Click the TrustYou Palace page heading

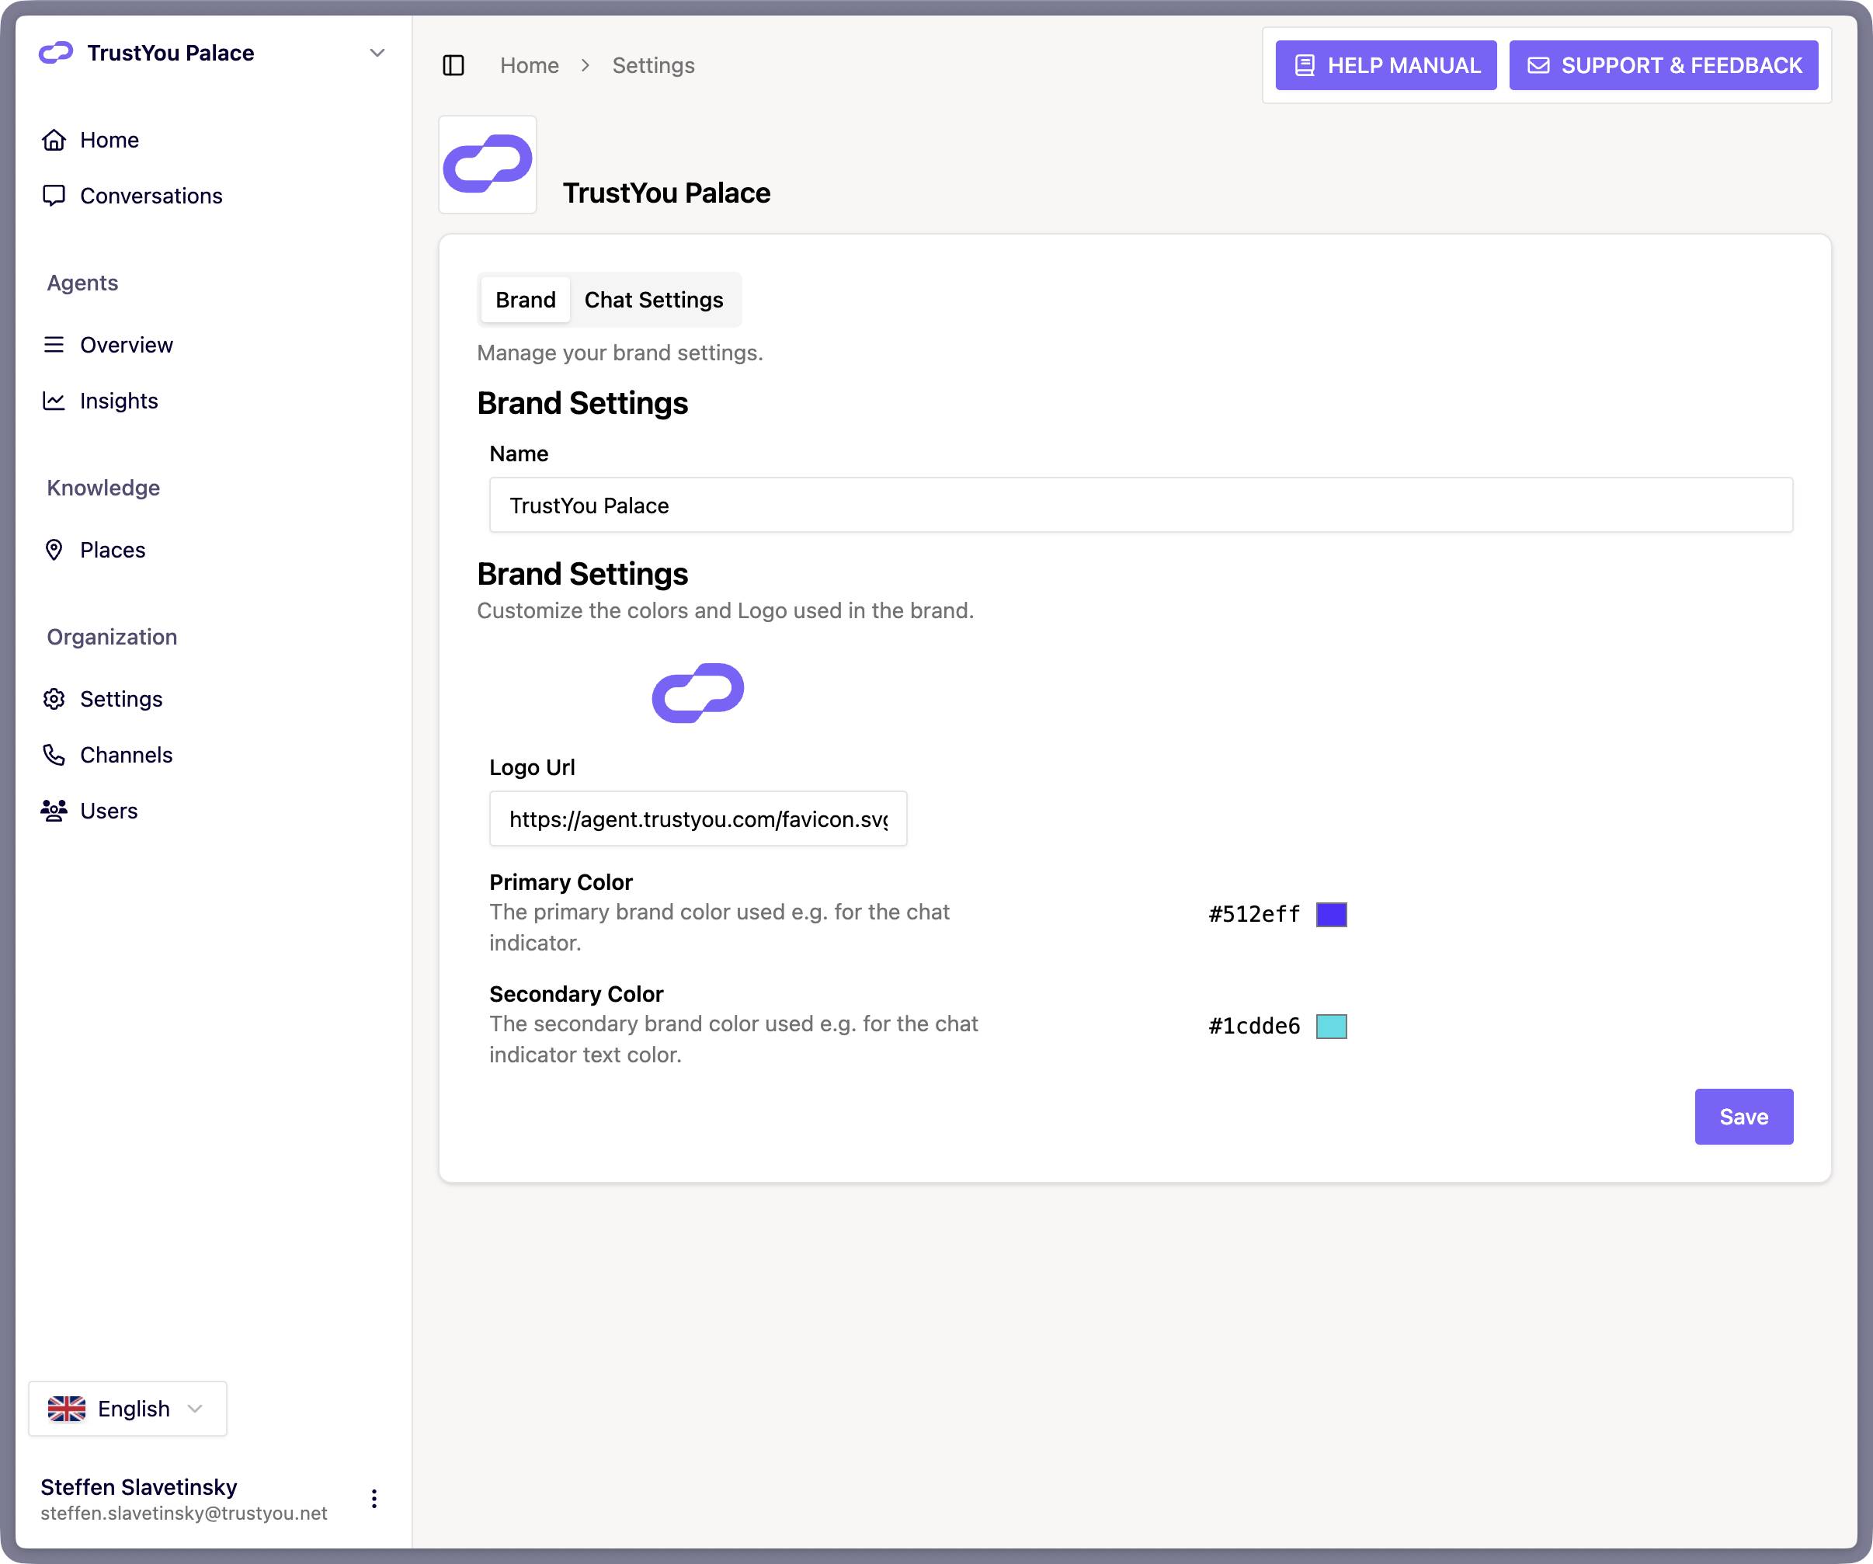click(x=666, y=193)
